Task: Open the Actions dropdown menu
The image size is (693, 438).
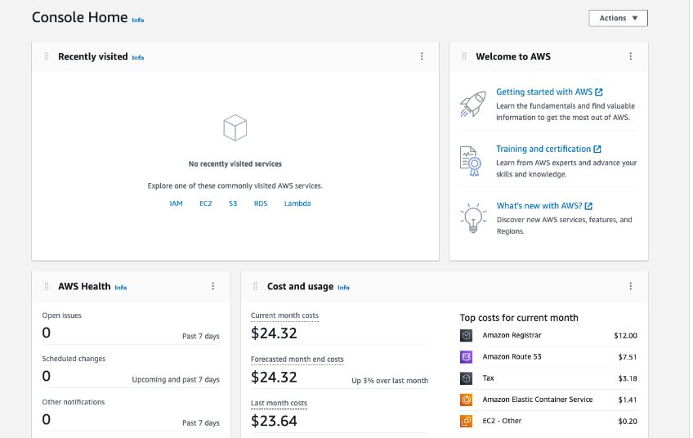Action: click(618, 18)
